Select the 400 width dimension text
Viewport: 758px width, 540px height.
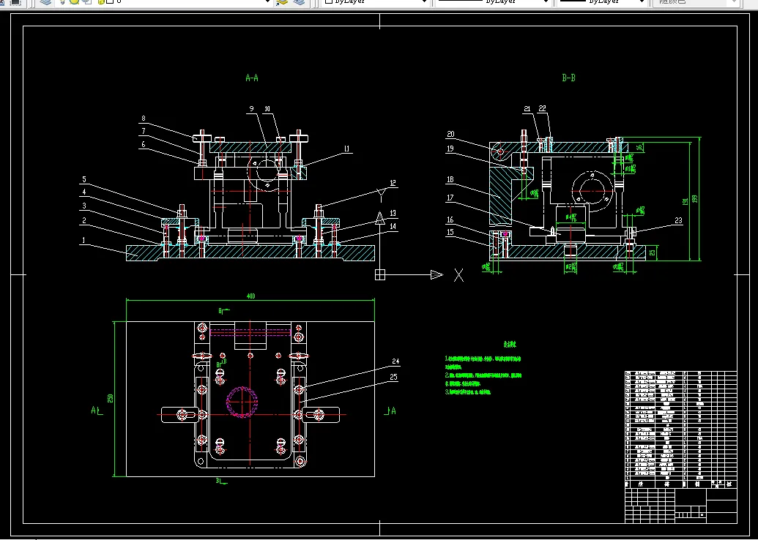pyautogui.click(x=250, y=296)
